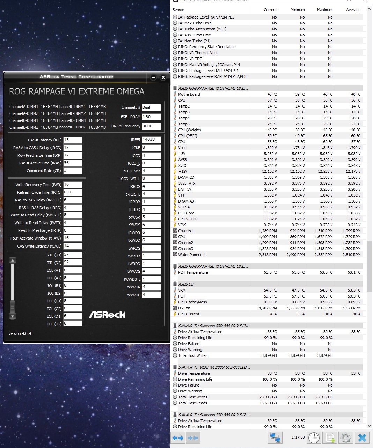Viewport: 373px width, 448px height.
Task: Click the clock reset-timer icon in HWiNFO
Action: point(314,438)
